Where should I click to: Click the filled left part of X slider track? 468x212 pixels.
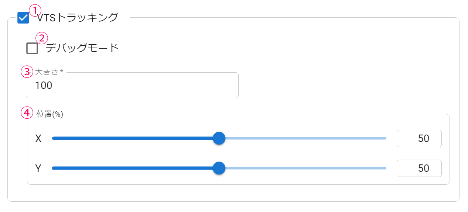(x=133, y=138)
